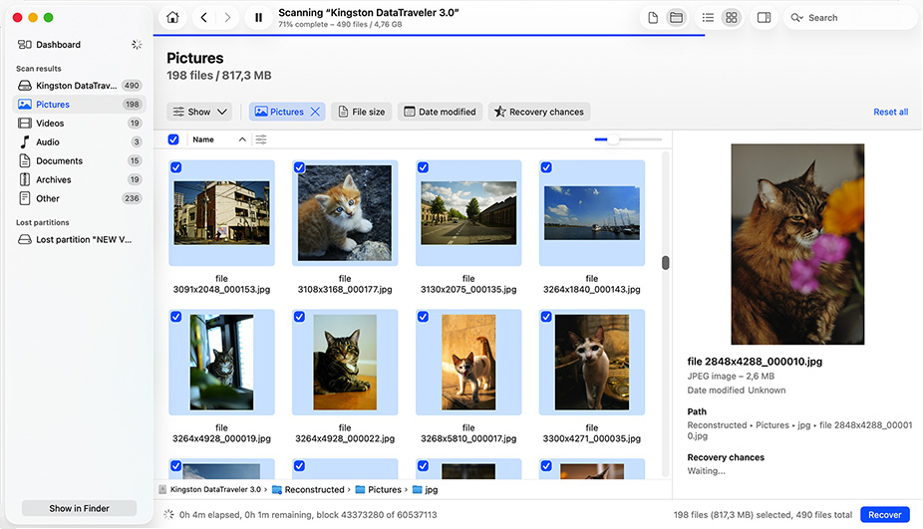
Task: Select the orange kitten thumbnail
Action: [345, 212]
